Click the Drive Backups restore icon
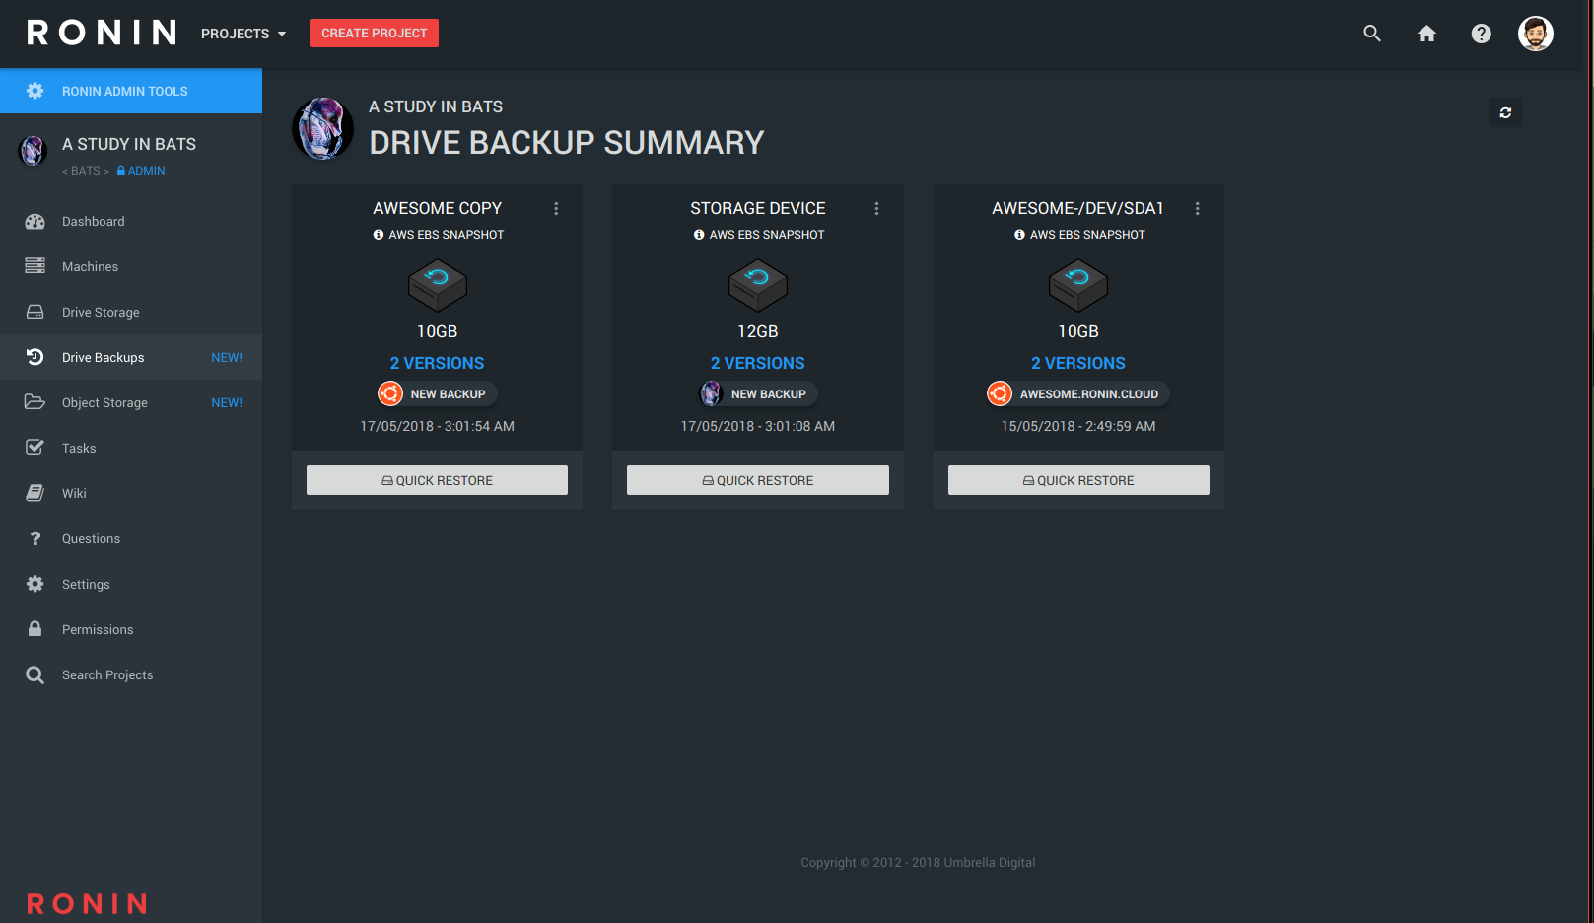1594x923 pixels. click(x=35, y=357)
